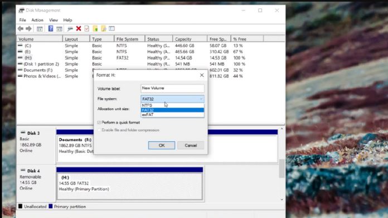Close the Format H: dialog with X
This screenshot has height=218, width=388.
point(202,75)
